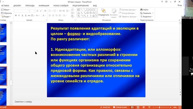The image size is (193, 109).
Task: Open the Выделить select dropdown
Action: coord(147,17)
